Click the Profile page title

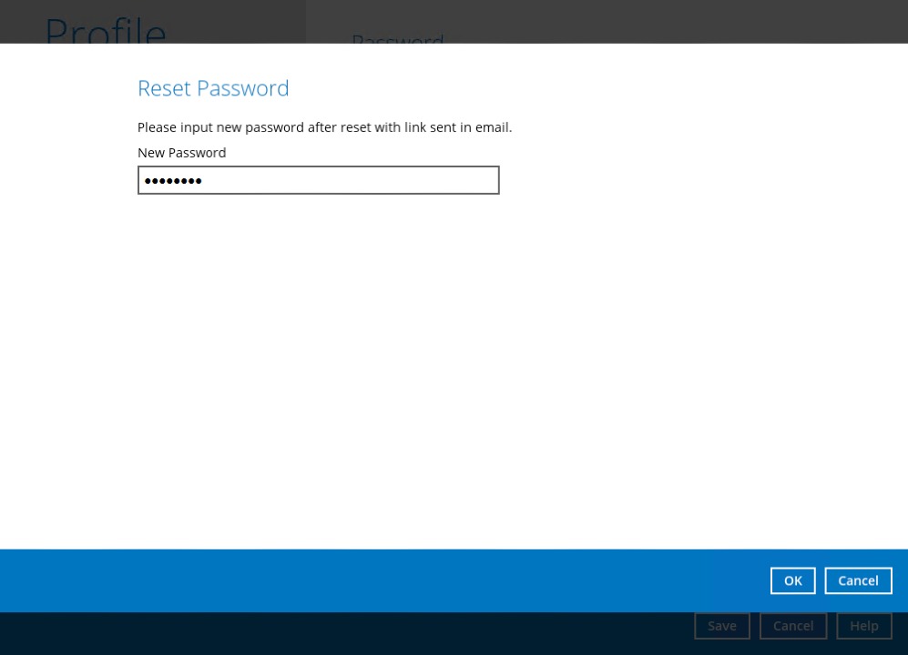104,34
